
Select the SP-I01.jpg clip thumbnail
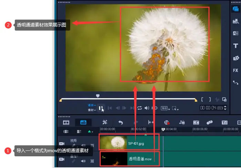point(113,143)
